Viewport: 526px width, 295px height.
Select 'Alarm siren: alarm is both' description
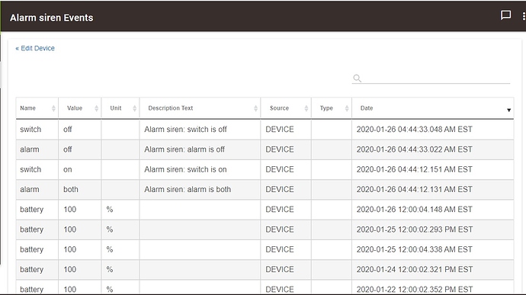pyautogui.click(x=188, y=189)
